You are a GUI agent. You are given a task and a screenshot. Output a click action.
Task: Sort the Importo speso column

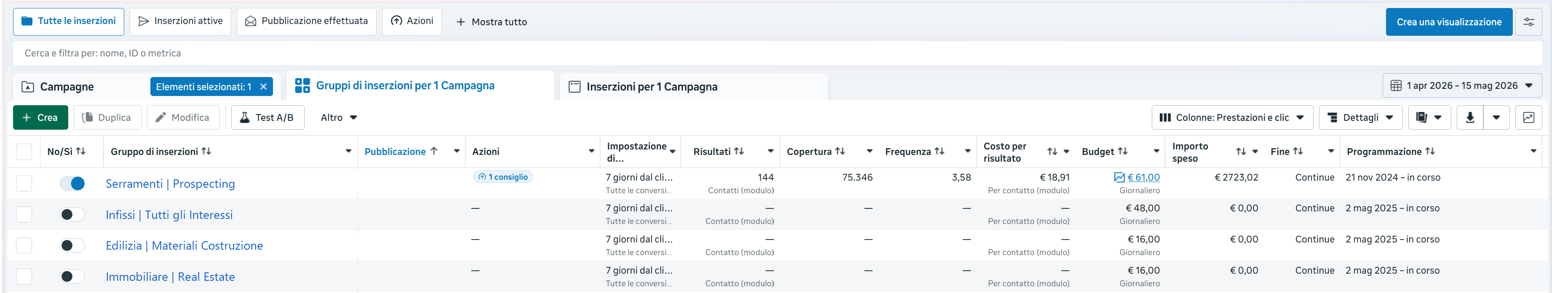tap(1241, 152)
